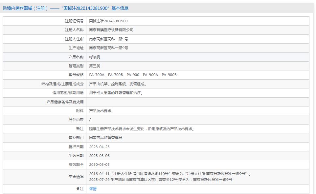Open the 详情 link
The height and width of the screenshot is (194, 316).
93,189
